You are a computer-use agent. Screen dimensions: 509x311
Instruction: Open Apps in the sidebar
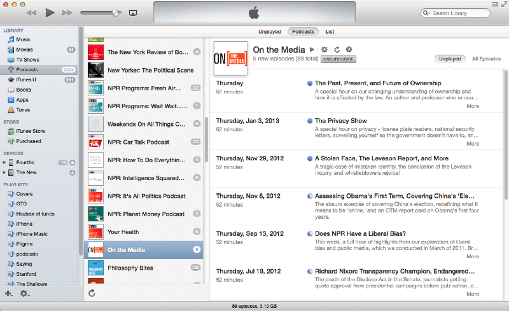tap(22, 100)
